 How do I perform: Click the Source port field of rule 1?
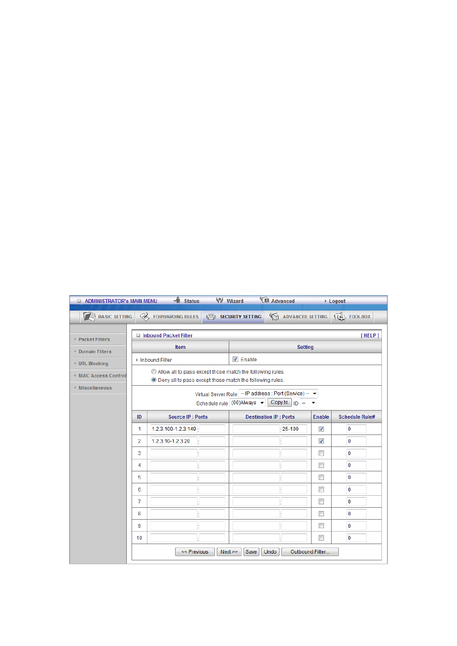click(x=212, y=429)
